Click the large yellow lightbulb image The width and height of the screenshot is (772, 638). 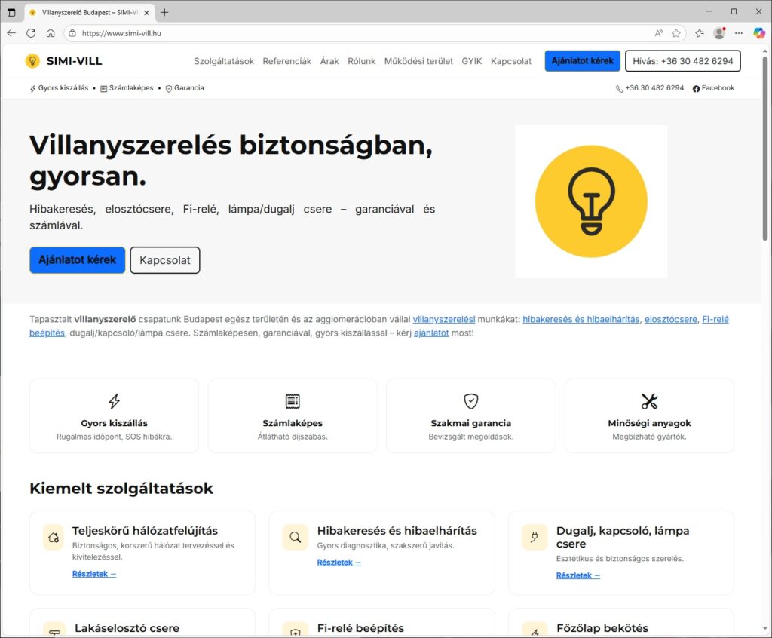(591, 201)
